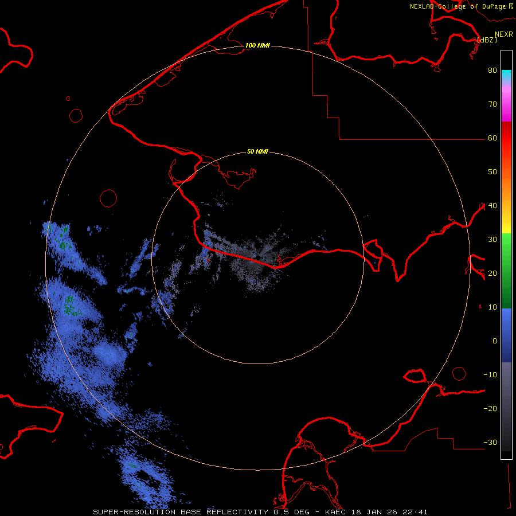Click the magenta-pink segment of color bar
This screenshot has width=516, height=516.
(x=506, y=104)
